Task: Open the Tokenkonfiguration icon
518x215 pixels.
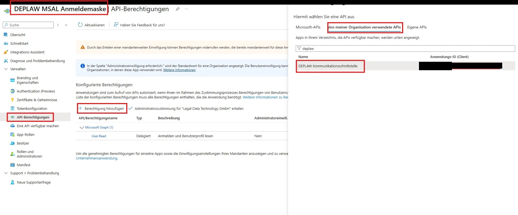Action: (x=12, y=108)
